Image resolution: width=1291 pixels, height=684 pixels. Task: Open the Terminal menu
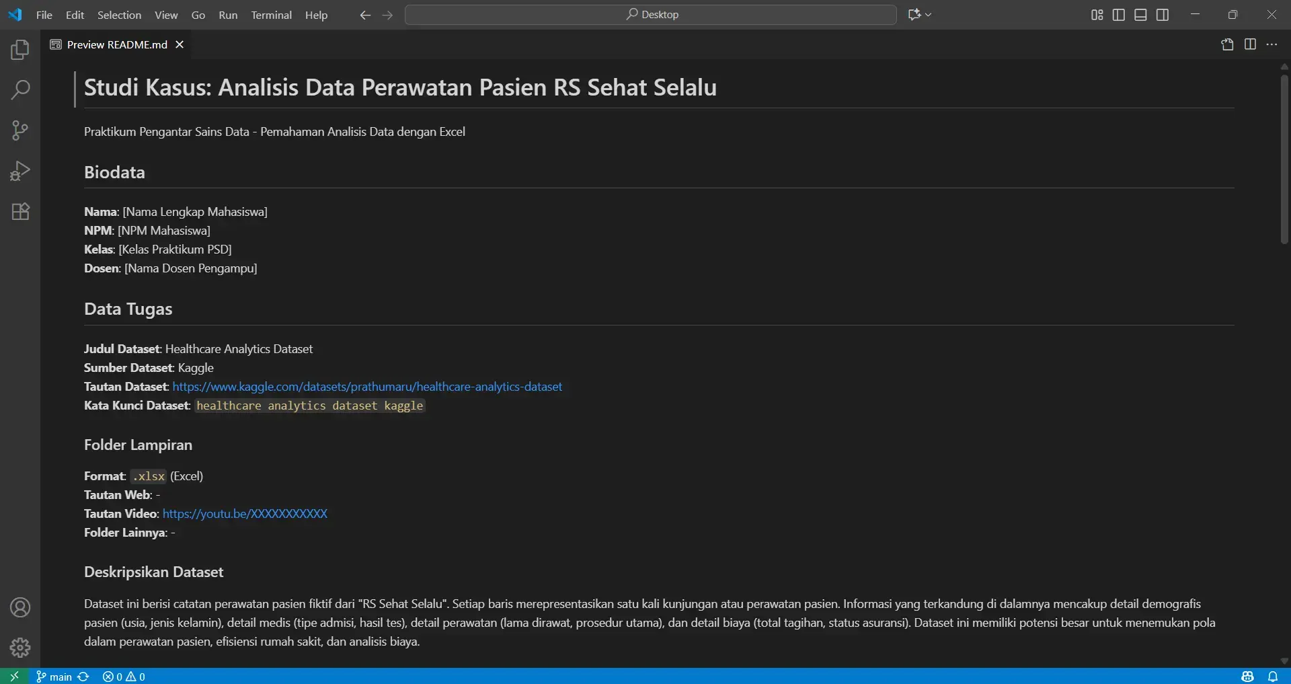pyautogui.click(x=271, y=15)
